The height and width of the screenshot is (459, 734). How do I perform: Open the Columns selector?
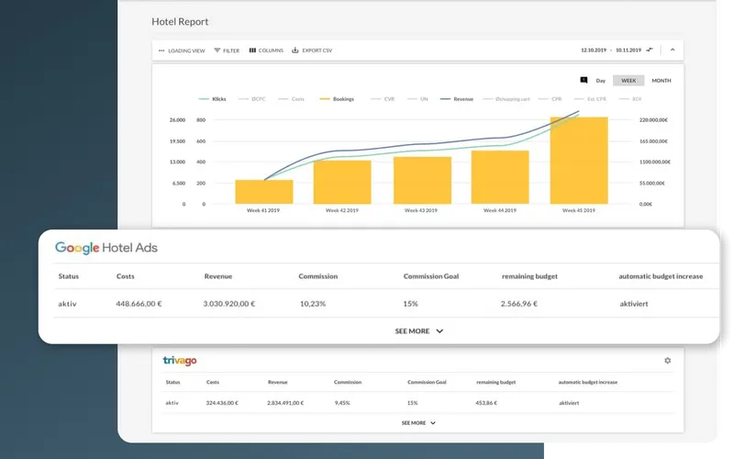click(x=251, y=50)
